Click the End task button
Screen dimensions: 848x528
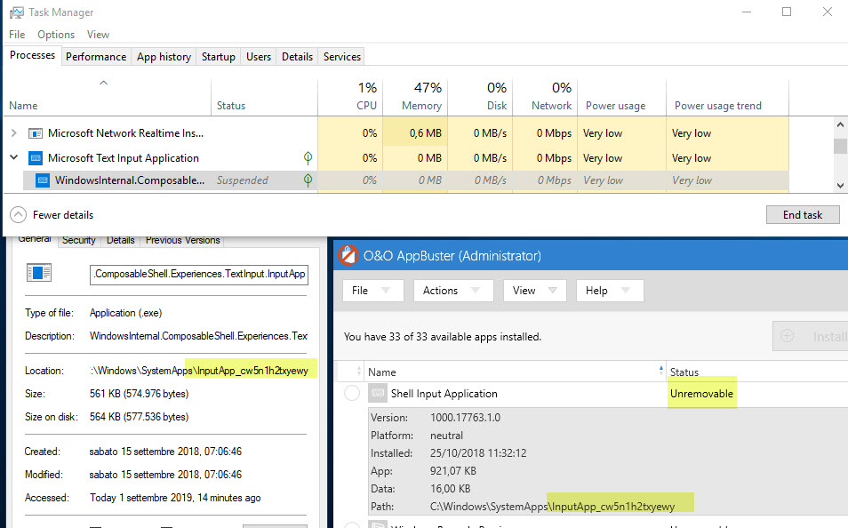pyautogui.click(x=803, y=215)
